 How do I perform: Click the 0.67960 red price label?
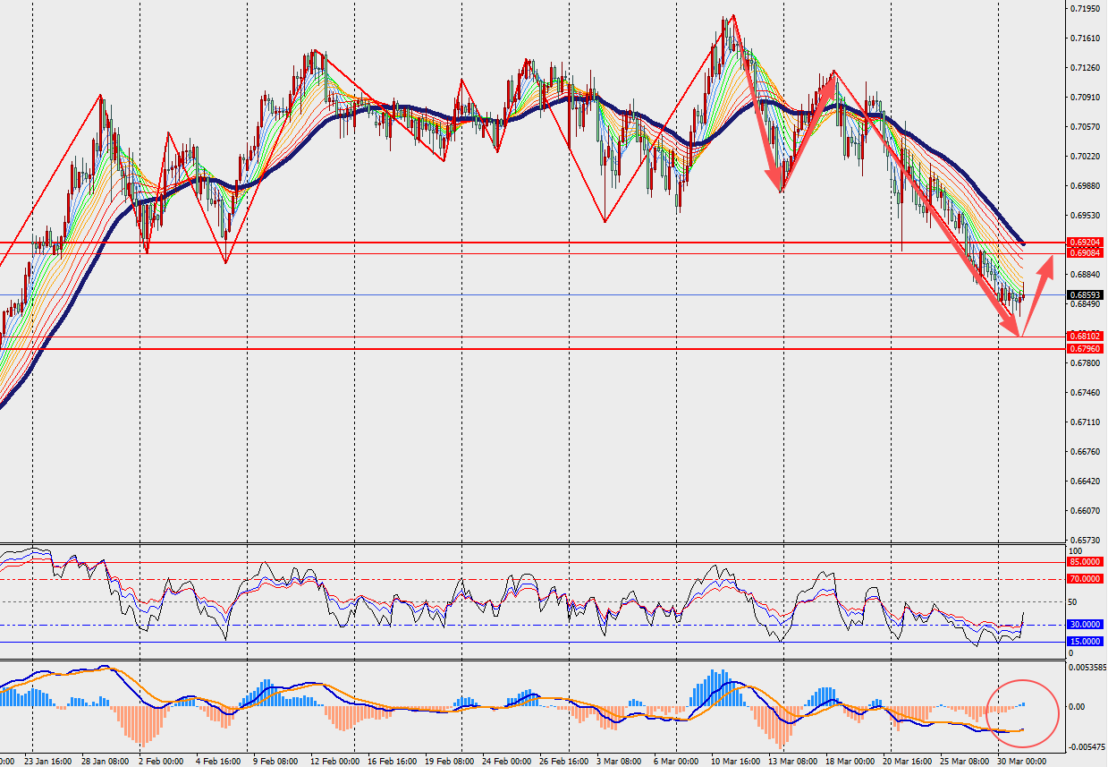coord(1085,348)
